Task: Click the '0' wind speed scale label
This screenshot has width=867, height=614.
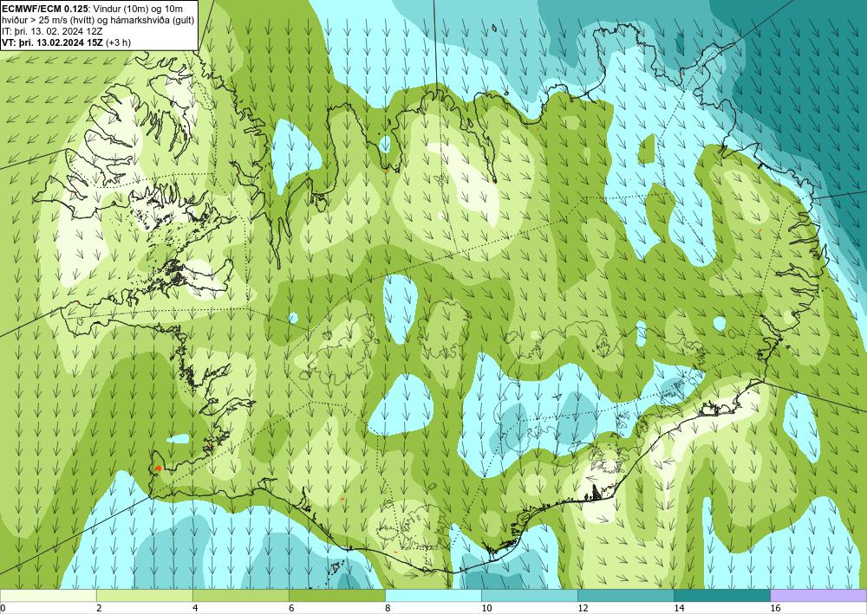Action: (x=3, y=609)
